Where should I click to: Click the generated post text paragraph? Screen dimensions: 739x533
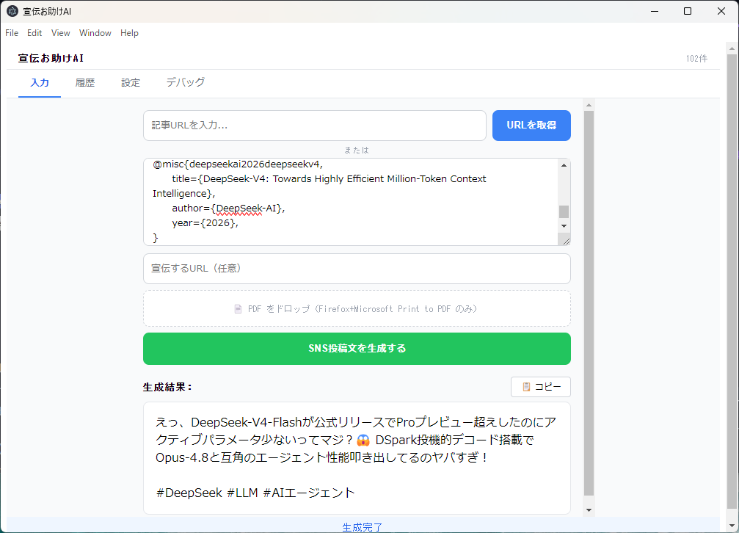click(x=356, y=440)
